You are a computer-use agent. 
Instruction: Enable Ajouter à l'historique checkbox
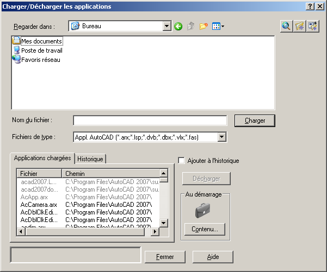coord(182,161)
